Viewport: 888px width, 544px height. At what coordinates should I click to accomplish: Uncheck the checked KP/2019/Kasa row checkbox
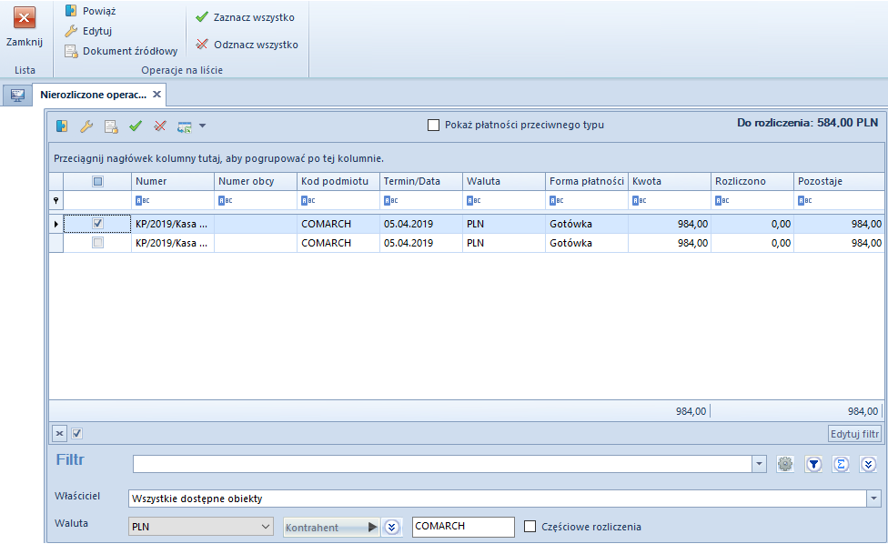(97, 224)
